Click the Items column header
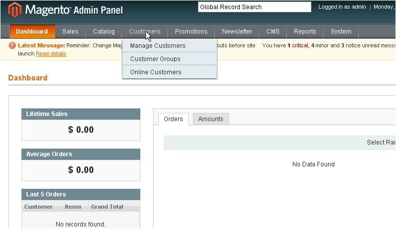This screenshot has width=396, height=229. point(76,207)
